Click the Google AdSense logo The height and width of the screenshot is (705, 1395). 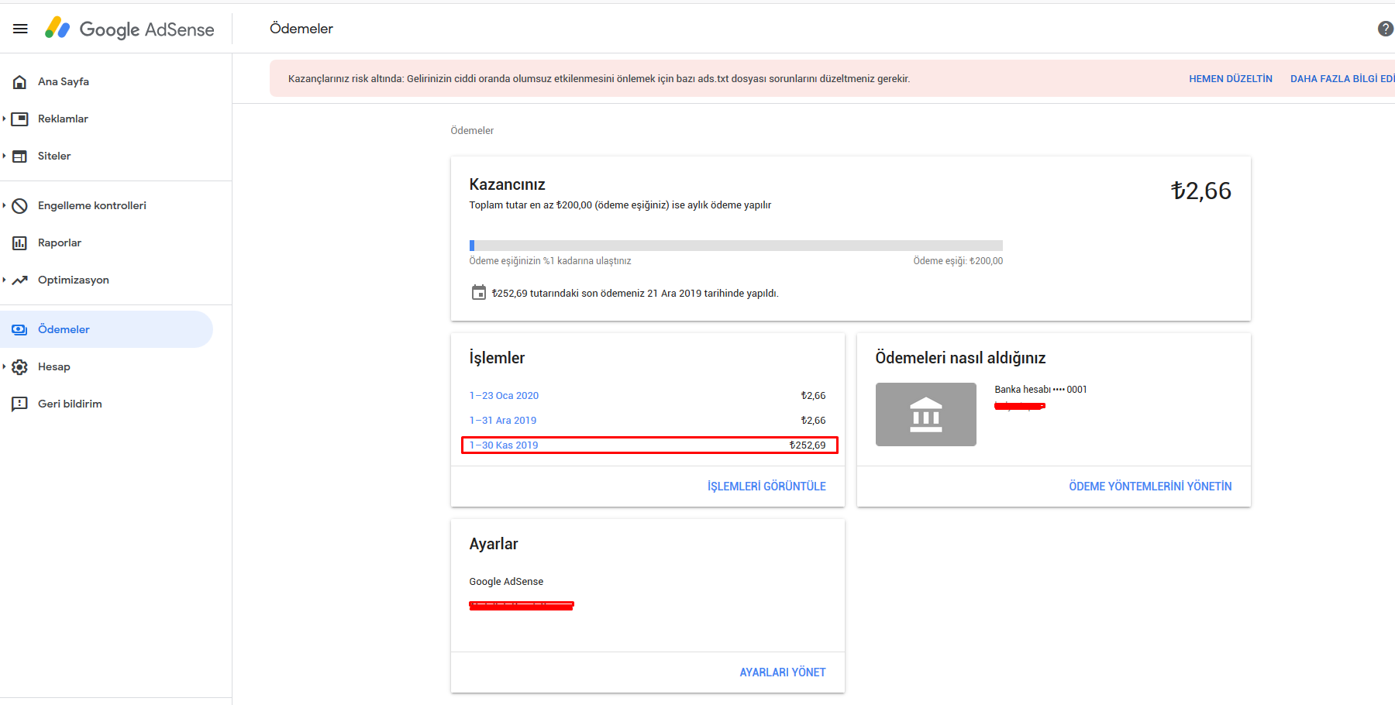coord(129,29)
